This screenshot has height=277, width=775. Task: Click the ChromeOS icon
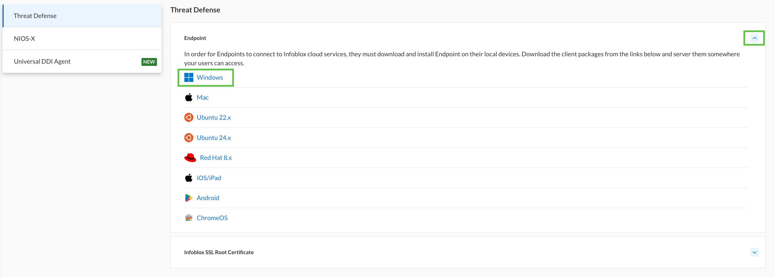pos(189,218)
